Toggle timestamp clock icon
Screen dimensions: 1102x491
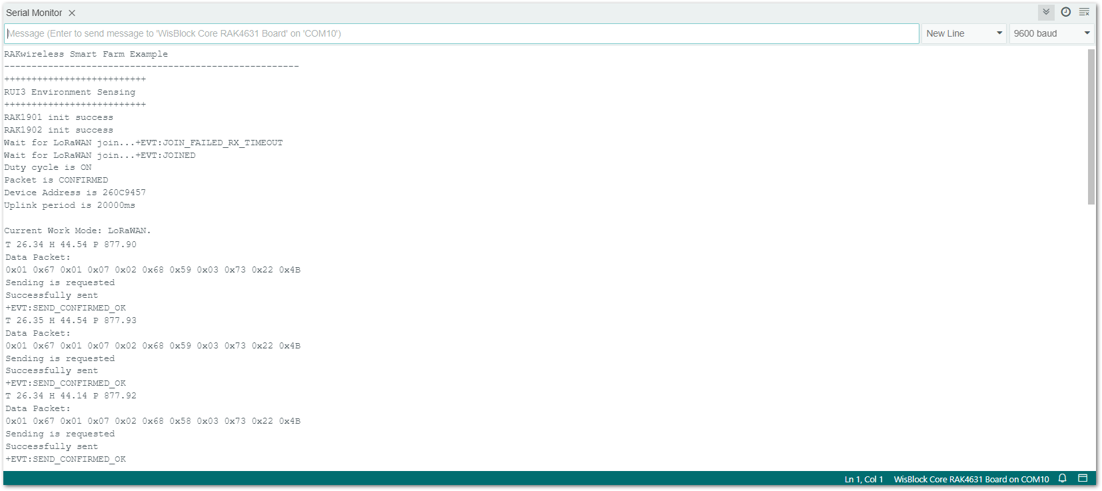[1066, 12]
